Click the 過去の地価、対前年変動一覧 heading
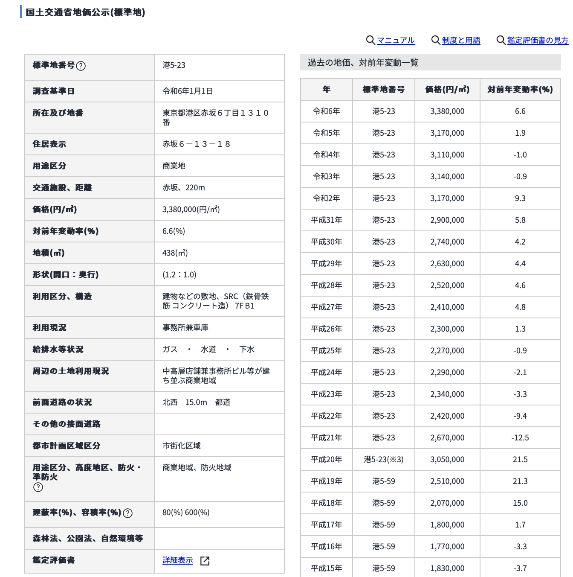Screen dimensions: 573x577 pos(363,63)
